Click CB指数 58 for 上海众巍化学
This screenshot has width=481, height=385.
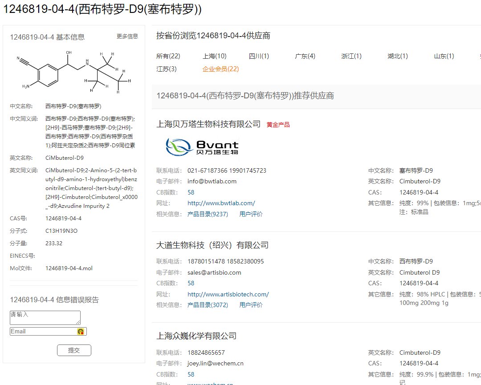click(x=191, y=375)
